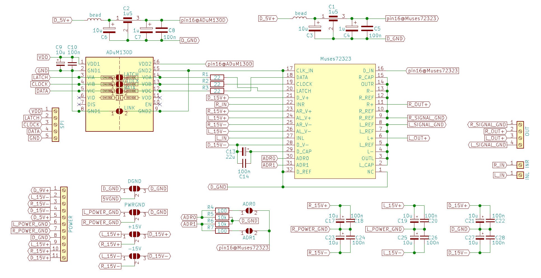Image resolution: width=541 pixels, height=278 pixels.
Task: Click the OUTL pin name on Muses72323
Action: [x=368, y=158]
